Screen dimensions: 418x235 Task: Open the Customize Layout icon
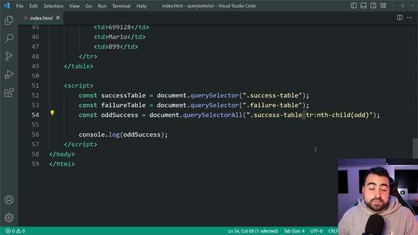click(383, 6)
